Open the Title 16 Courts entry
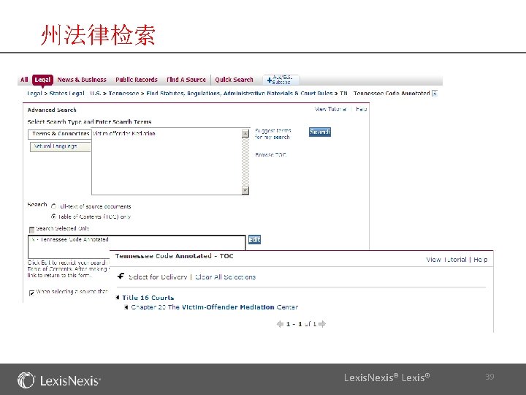The image size is (526, 395). tap(148, 298)
